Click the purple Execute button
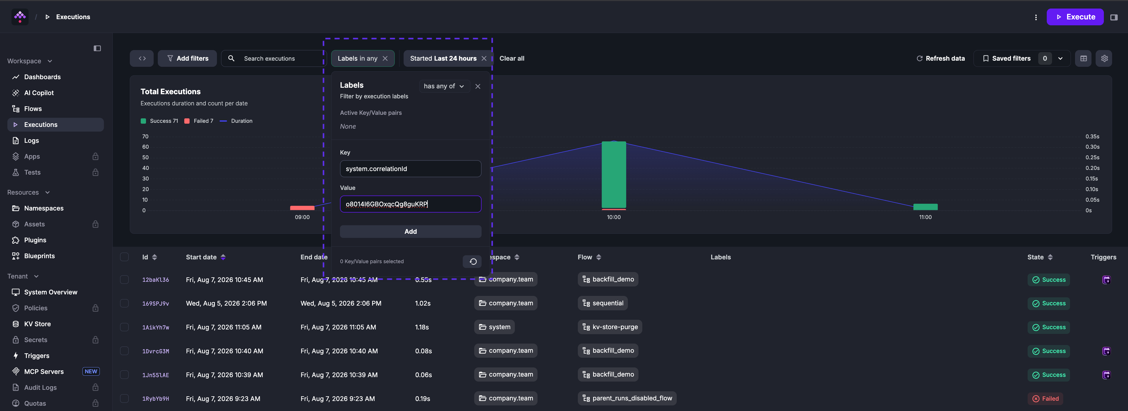1128x411 pixels. (x=1075, y=17)
